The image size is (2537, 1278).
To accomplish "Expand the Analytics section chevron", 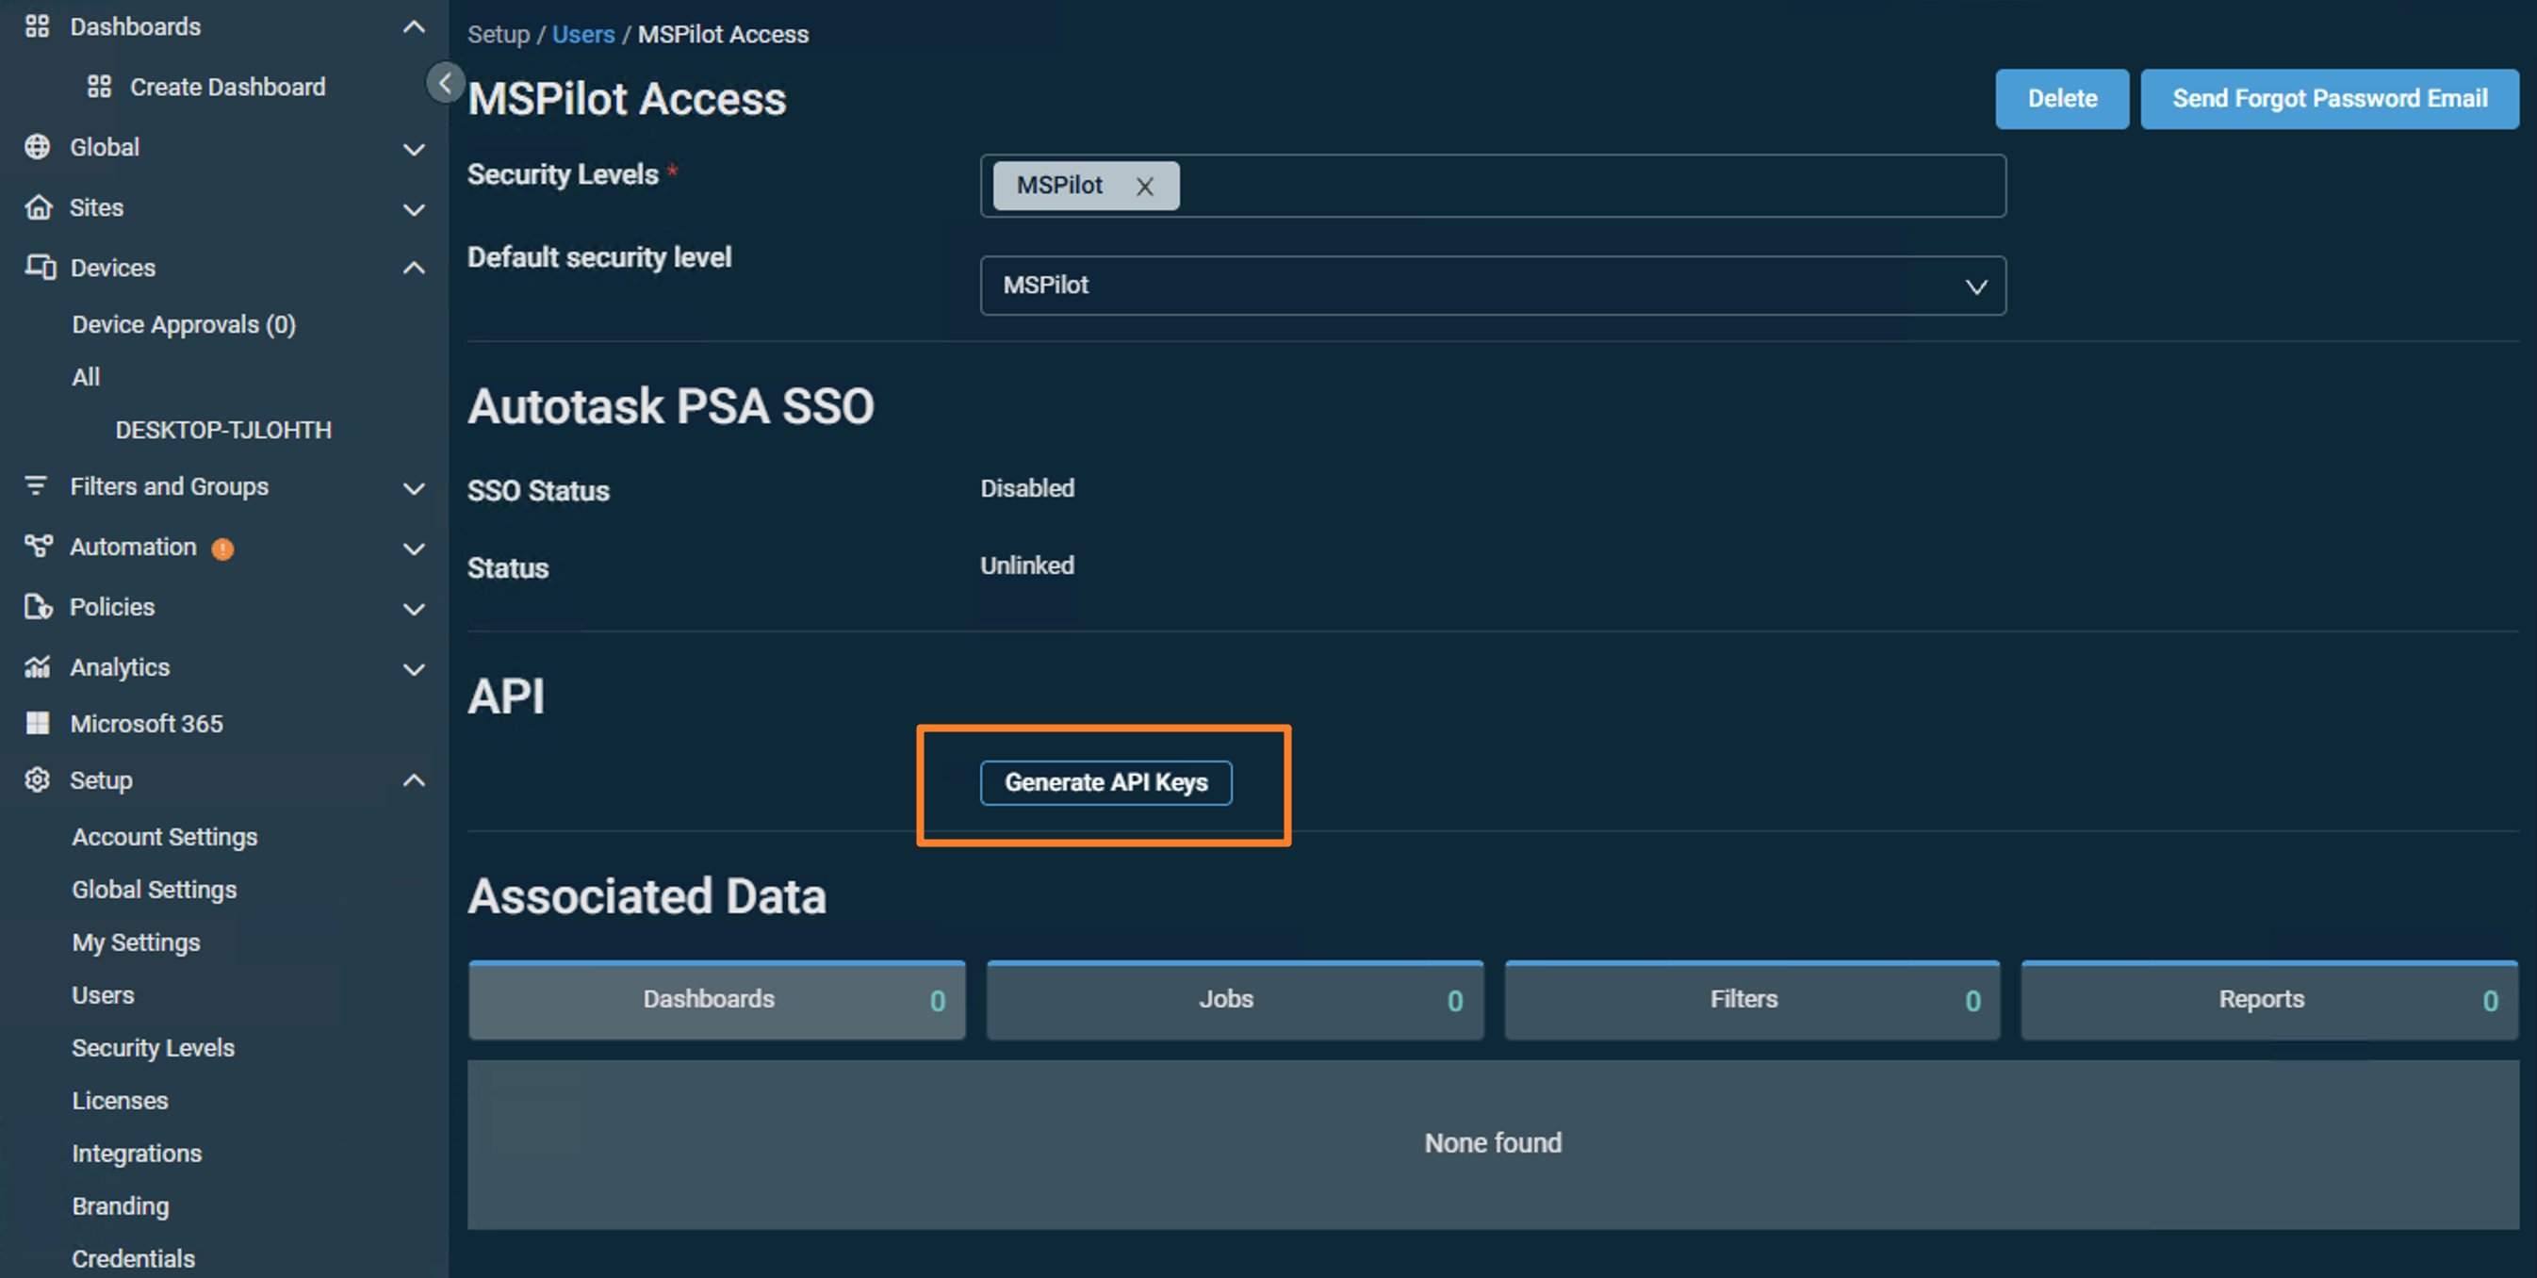I will (415, 669).
